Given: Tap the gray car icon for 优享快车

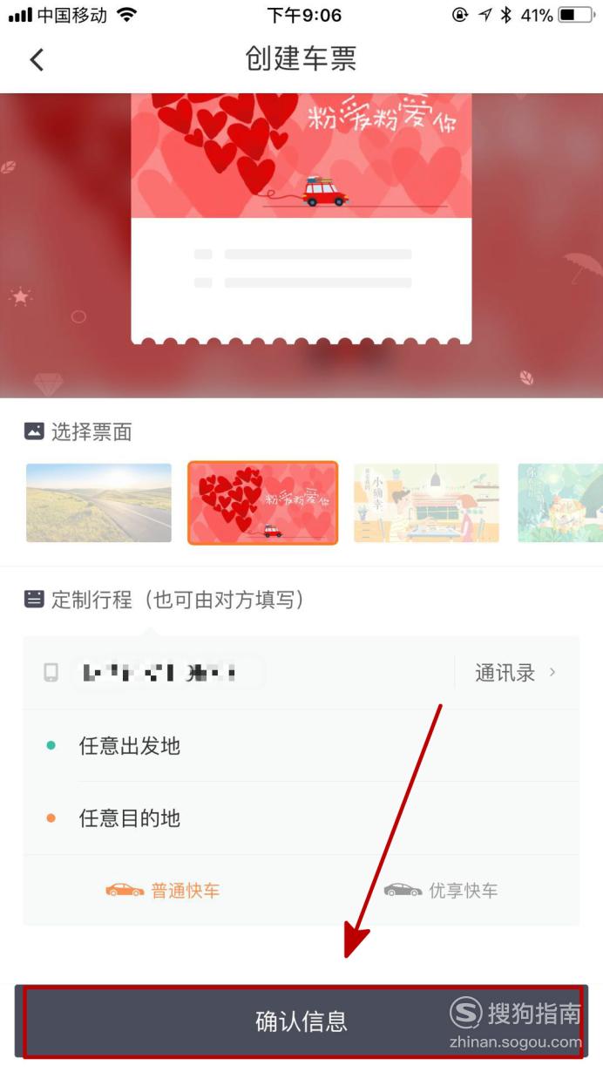Looking at the screenshot, I should click(403, 890).
